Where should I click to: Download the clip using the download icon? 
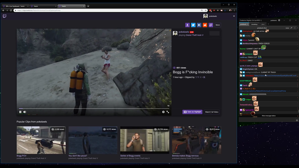click(187, 25)
